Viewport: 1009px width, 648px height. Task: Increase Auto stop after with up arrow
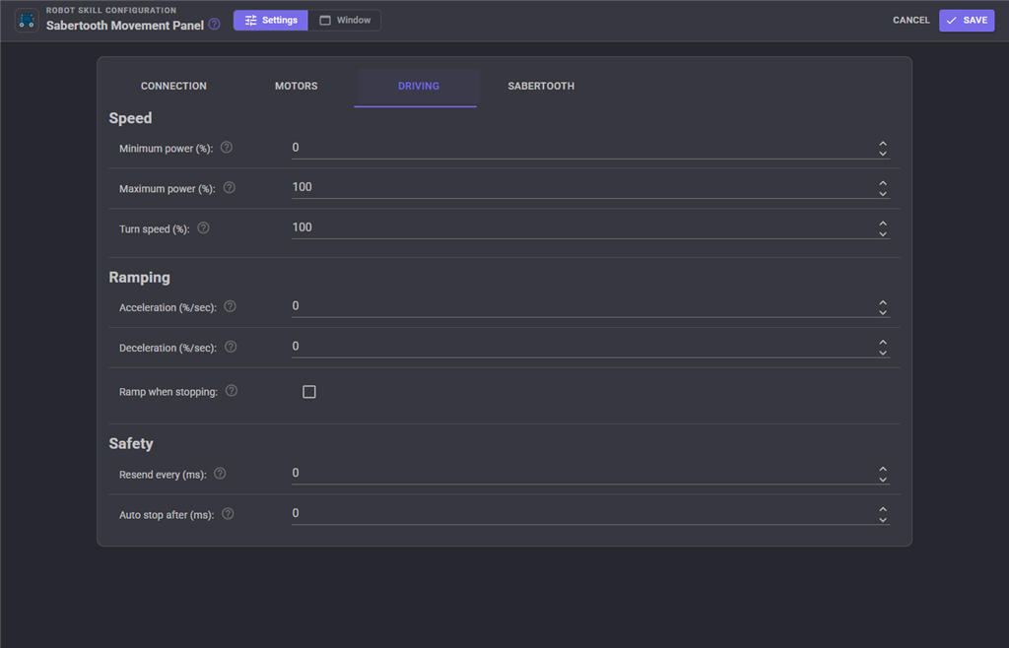pyautogui.click(x=883, y=510)
